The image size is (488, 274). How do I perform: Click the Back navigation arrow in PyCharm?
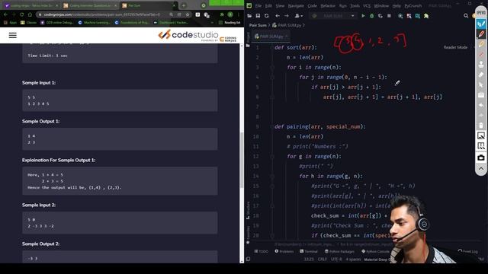(278, 16)
